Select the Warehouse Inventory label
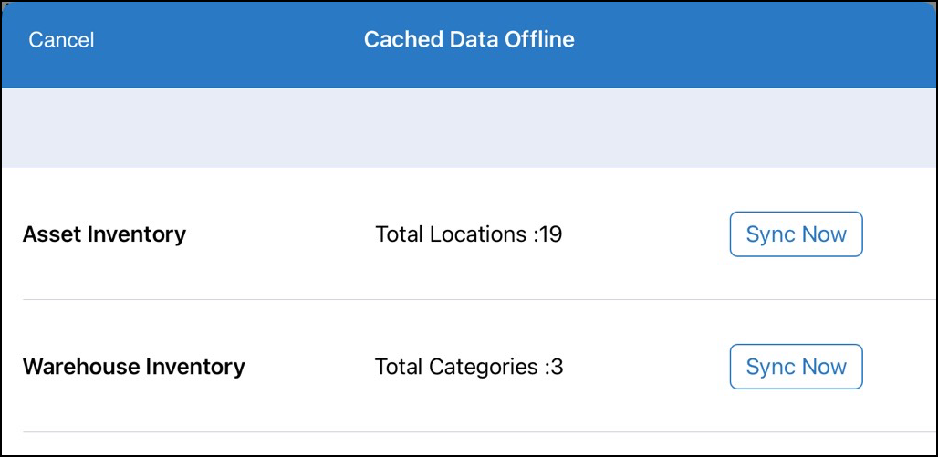The height and width of the screenshot is (457, 938). [133, 366]
